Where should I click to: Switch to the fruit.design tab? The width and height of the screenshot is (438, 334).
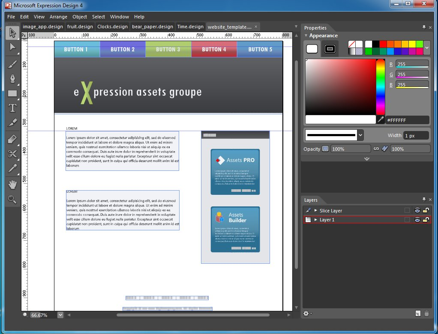click(80, 27)
